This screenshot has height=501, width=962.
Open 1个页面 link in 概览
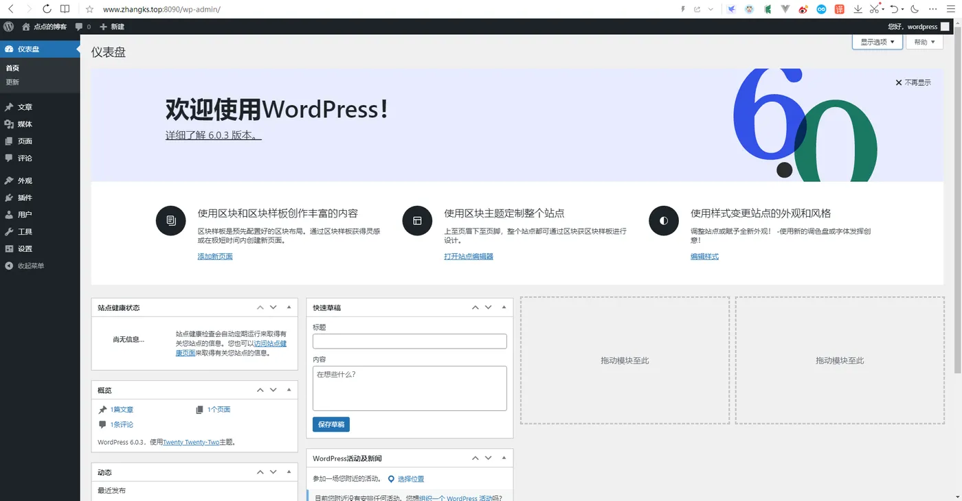click(219, 410)
